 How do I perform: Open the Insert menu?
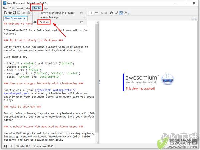point(20,8)
